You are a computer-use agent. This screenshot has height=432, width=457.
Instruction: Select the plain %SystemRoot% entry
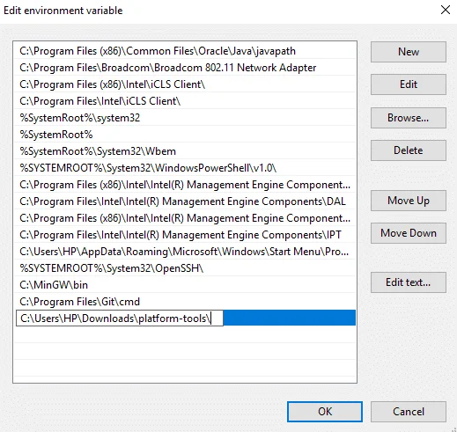(x=185, y=135)
